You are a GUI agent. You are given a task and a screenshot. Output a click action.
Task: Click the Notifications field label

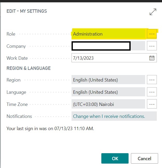tap(19, 116)
